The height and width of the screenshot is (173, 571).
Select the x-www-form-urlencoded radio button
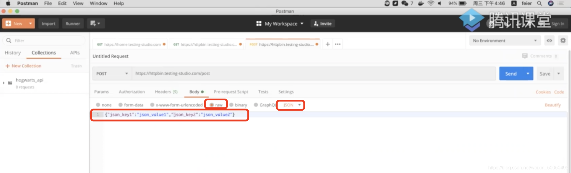pyautogui.click(x=152, y=105)
